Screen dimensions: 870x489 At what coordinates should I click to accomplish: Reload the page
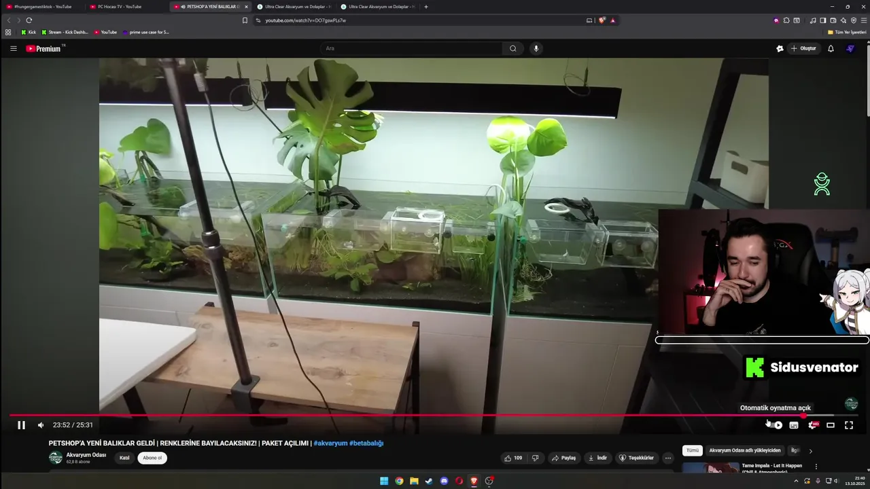click(29, 20)
